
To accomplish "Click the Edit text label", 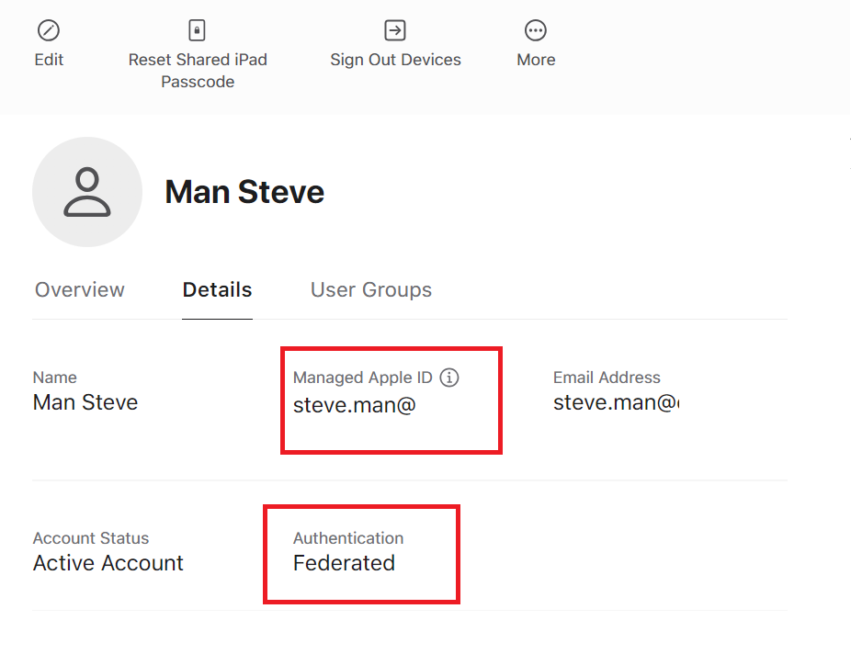I will (x=49, y=60).
